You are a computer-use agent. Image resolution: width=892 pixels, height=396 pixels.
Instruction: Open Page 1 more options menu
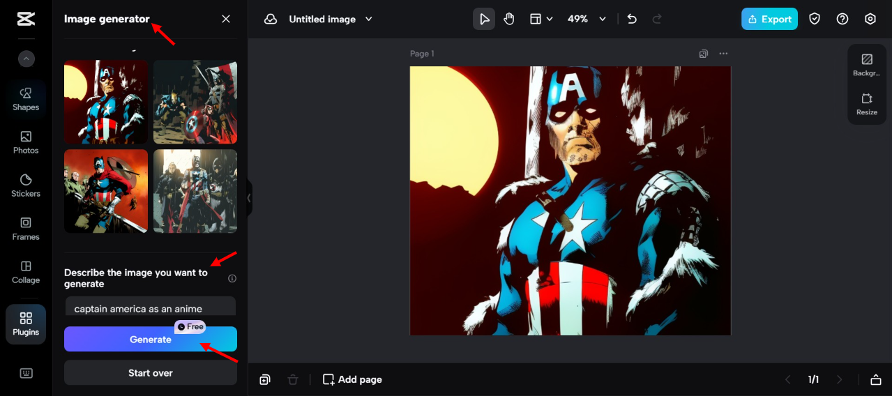tap(723, 54)
